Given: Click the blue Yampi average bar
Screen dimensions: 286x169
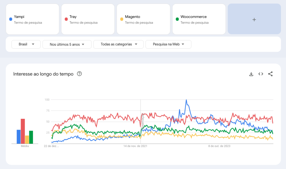Looking at the screenshot, I should click(x=19, y=137).
